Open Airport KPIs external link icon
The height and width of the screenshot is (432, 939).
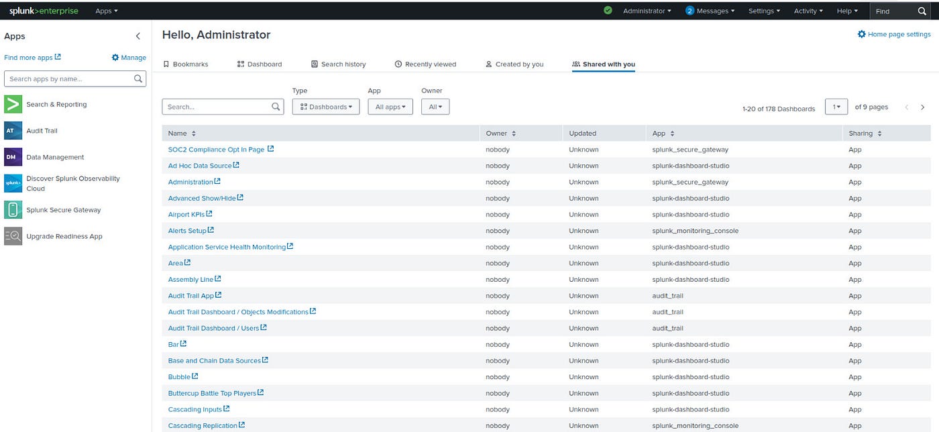209,214
